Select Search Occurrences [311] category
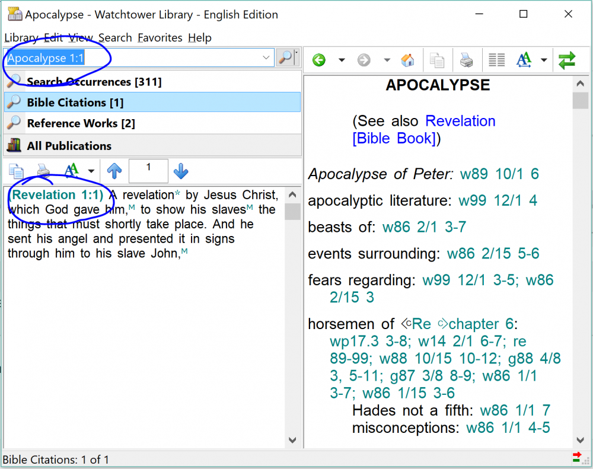 94,82
